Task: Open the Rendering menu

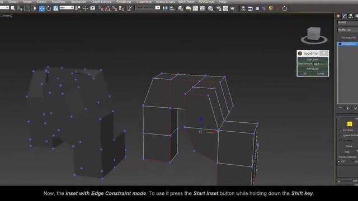Action: click(x=124, y=2)
